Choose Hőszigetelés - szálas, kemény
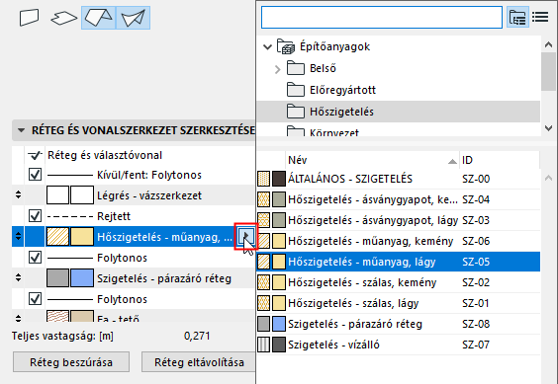This screenshot has width=558, height=384. coord(398,282)
